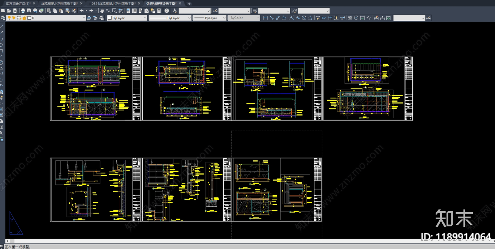The width and height of the screenshot is (495, 249).
Task: Open a drawing file with the Open icon
Action: (x=9, y=11)
